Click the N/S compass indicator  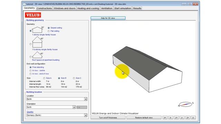click(x=186, y=104)
